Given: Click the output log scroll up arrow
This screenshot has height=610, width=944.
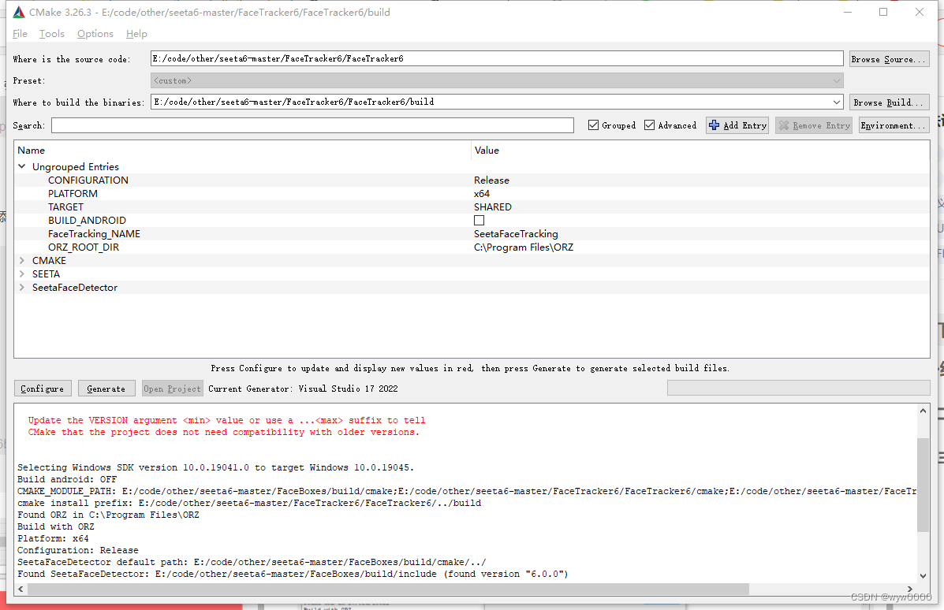Looking at the screenshot, I should (923, 411).
